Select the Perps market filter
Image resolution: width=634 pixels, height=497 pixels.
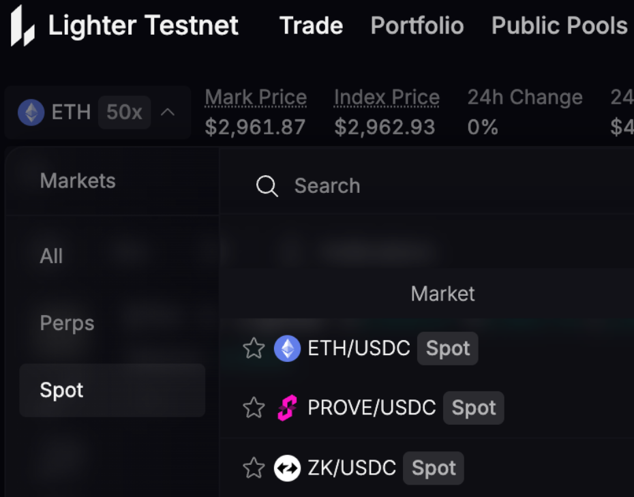(67, 323)
